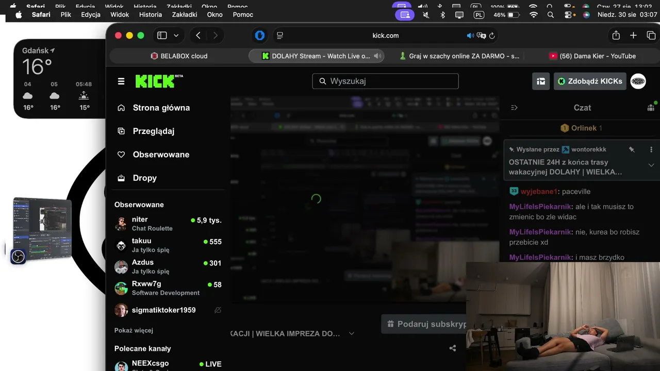Image resolution: width=660 pixels, height=371 pixels.
Task: Click the Zdobądź KICKs button
Action: tap(590, 81)
